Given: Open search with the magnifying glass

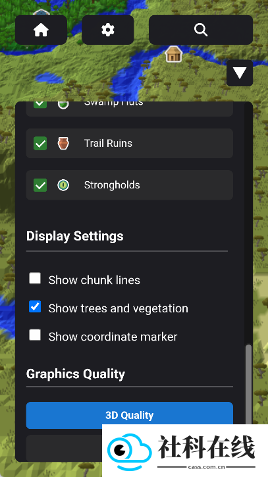Looking at the screenshot, I should pos(201,30).
